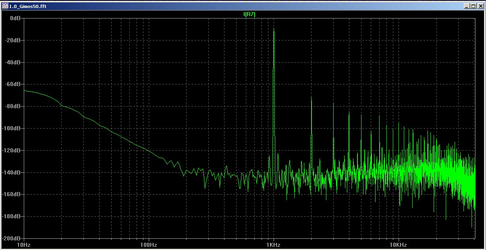Click the 1KHz fundamental peak tip

coord(274,30)
